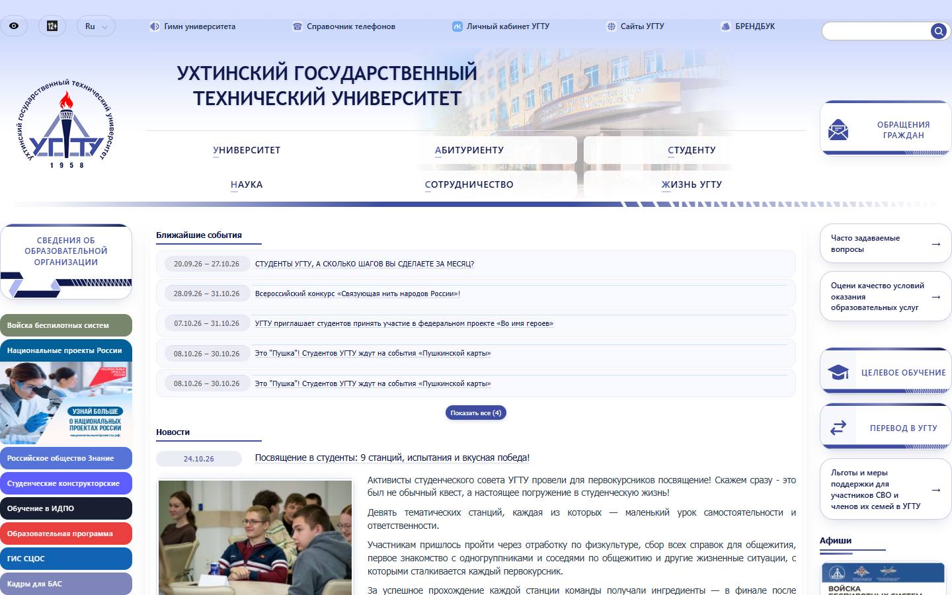
Task: Open the АБИТУРИЕНТУ menu
Action: pos(469,150)
